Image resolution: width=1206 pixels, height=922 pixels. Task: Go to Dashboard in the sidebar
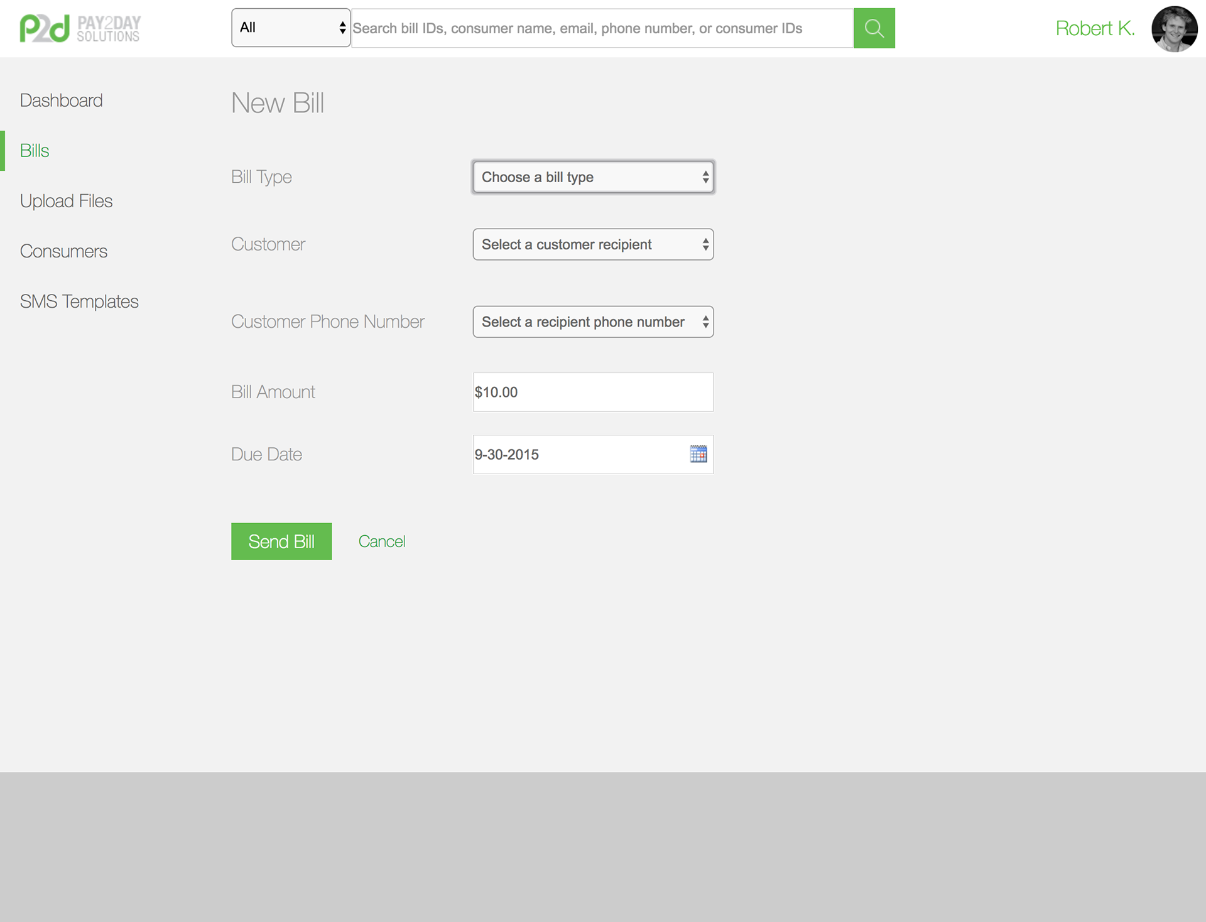pyautogui.click(x=61, y=100)
